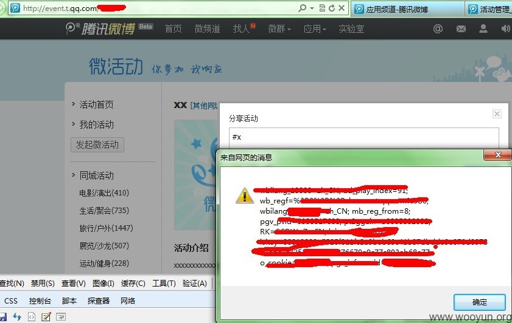The width and height of the screenshot is (512, 323).
Task: Switch to the 脚本 developer tools tab
Action: pyautogui.click(x=69, y=301)
